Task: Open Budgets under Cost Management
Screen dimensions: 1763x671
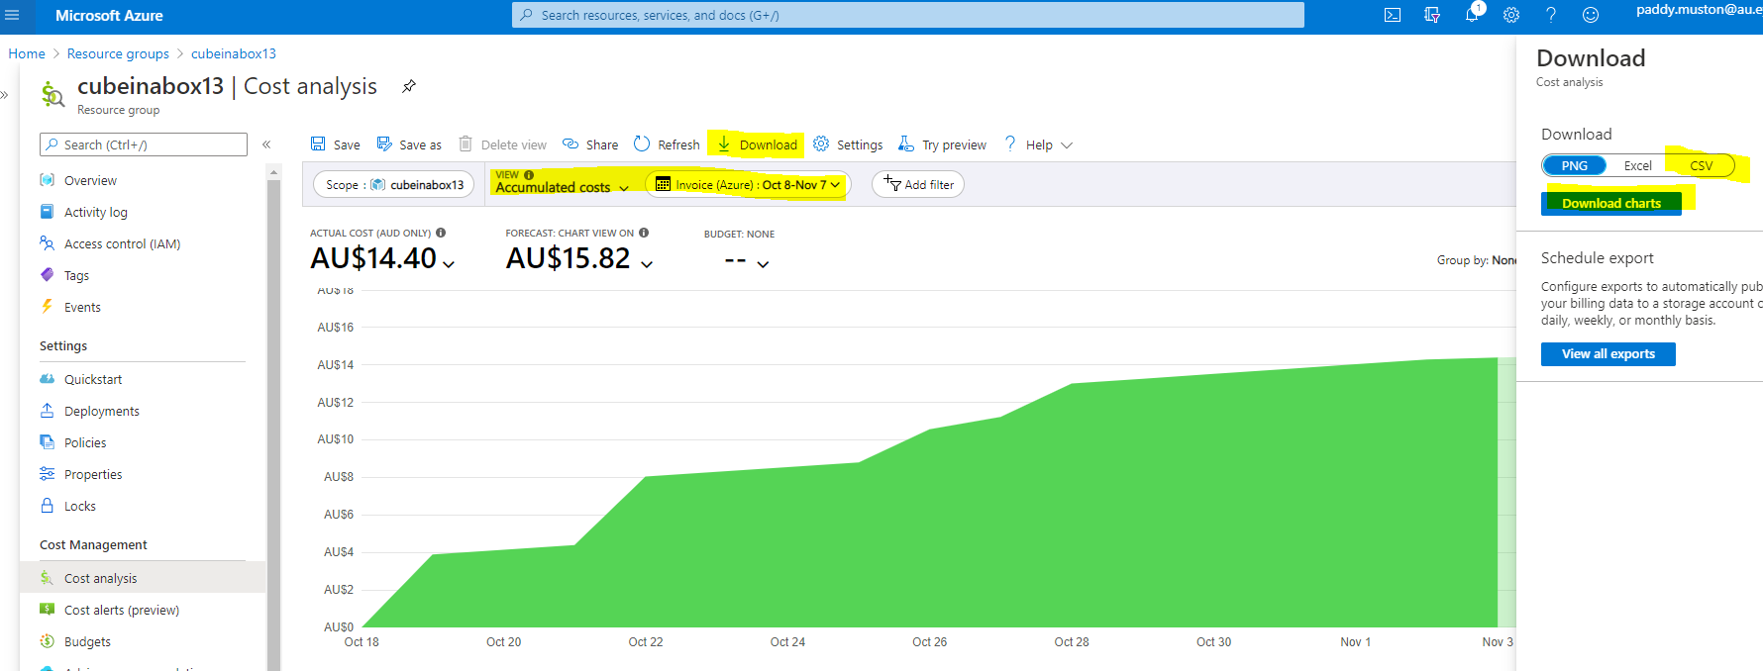Action: pyautogui.click(x=87, y=641)
